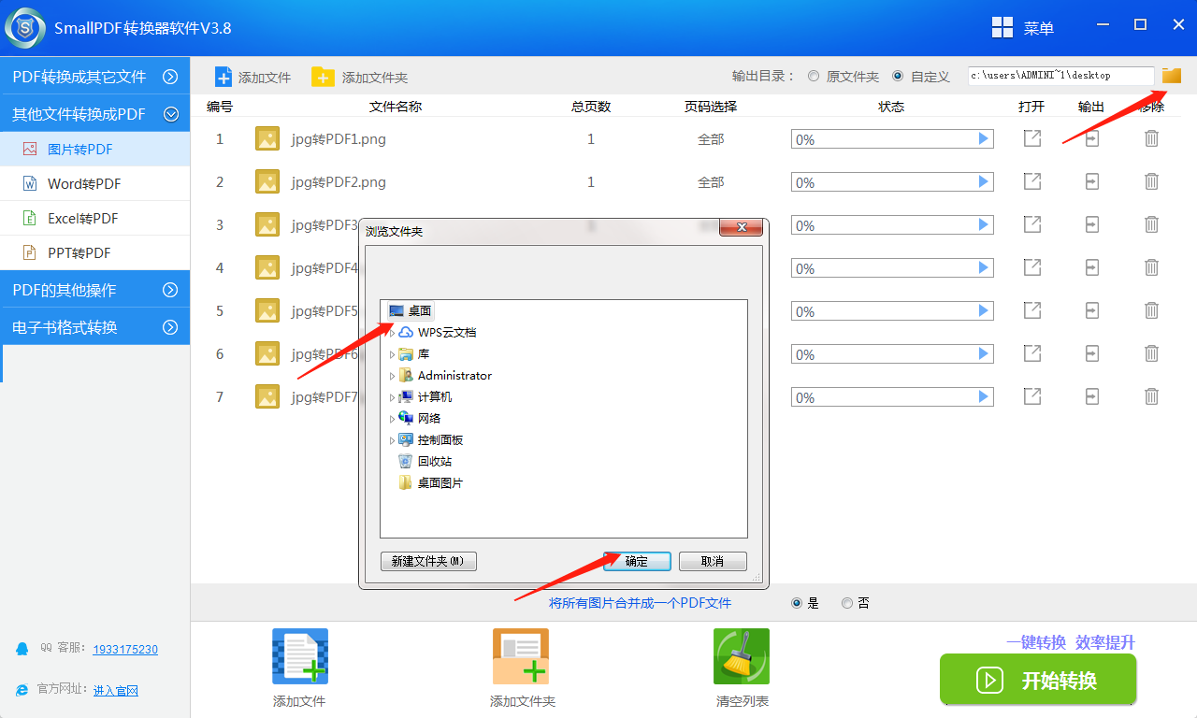
Task: Click the large Add Folder icon at bottom
Action: pyautogui.click(x=521, y=656)
